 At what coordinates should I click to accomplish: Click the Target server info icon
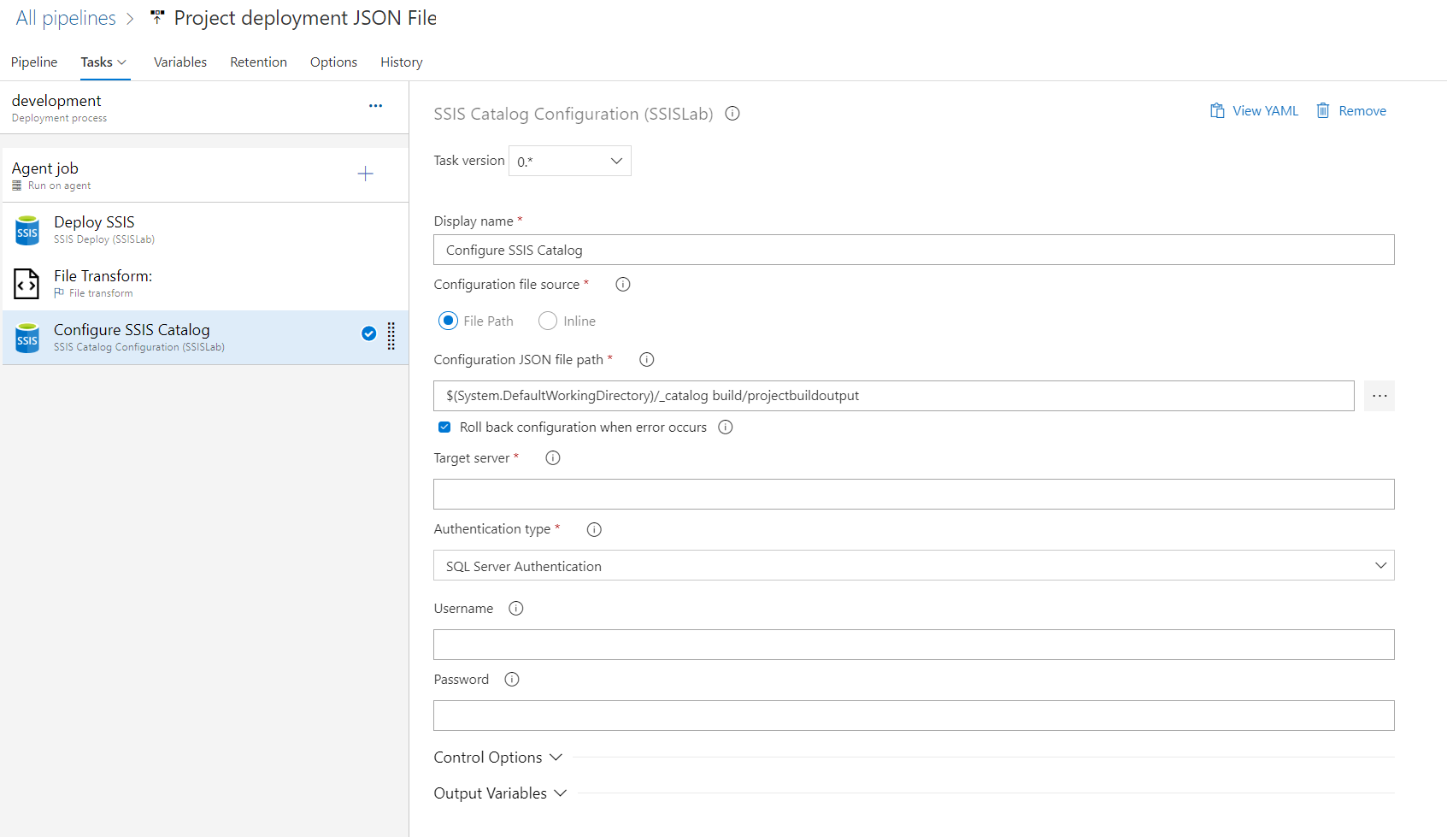point(552,457)
